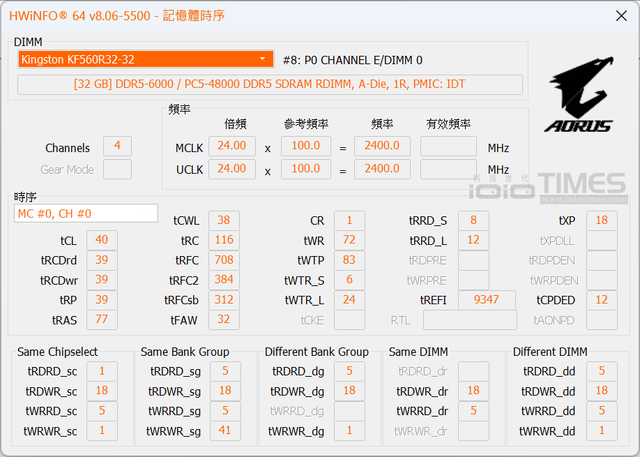Image resolution: width=640 pixels, height=457 pixels.
Task: Click the Channels value field
Action: coord(117,146)
